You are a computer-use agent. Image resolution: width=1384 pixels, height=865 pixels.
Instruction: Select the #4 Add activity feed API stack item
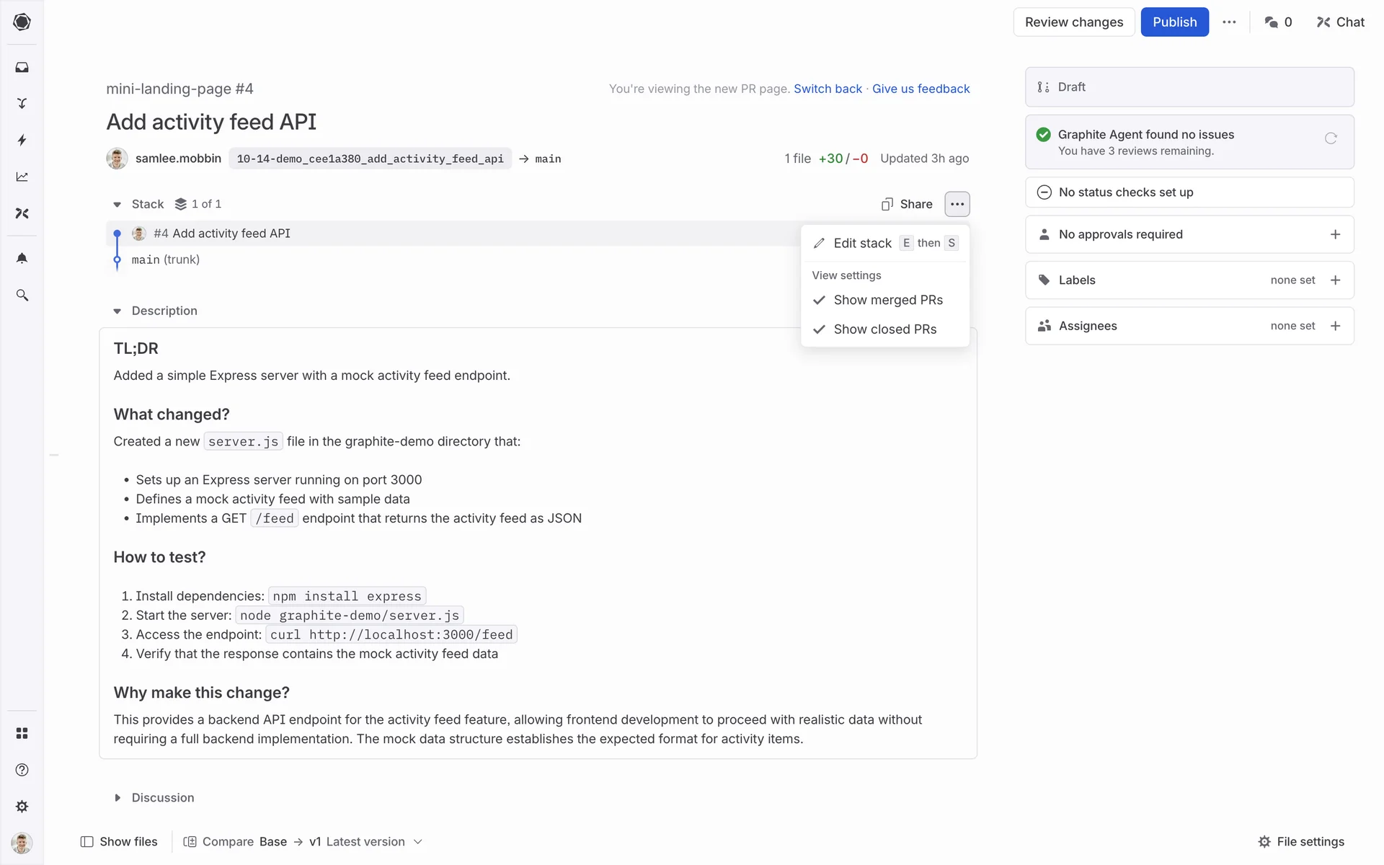pyautogui.click(x=222, y=234)
